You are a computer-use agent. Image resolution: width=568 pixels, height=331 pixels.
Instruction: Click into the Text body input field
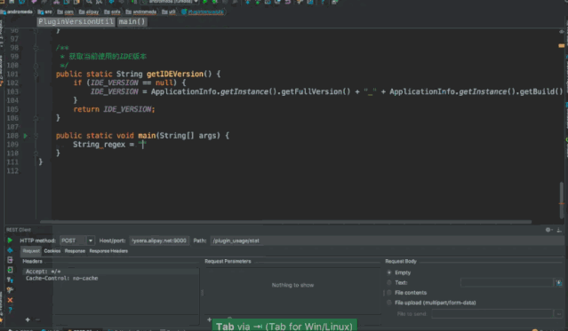(x=507, y=282)
